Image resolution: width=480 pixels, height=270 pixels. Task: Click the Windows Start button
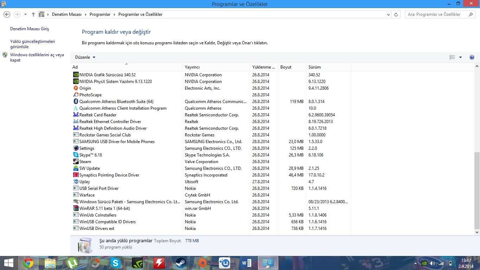point(8,263)
